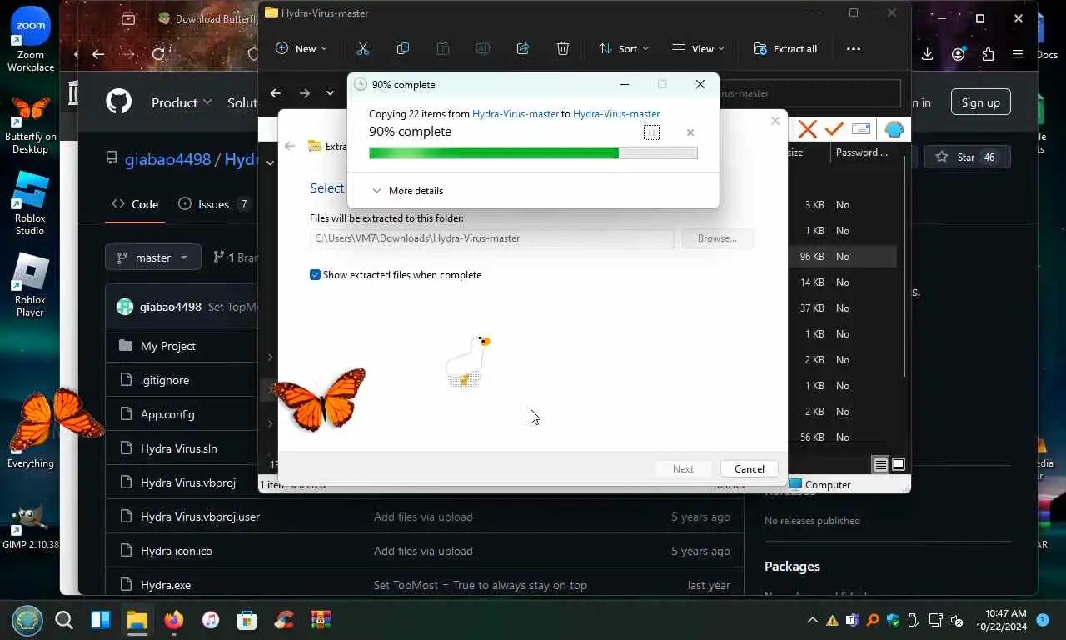
Task: Cancel the copy using the small x icon
Action: pyautogui.click(x=690, y=132)
